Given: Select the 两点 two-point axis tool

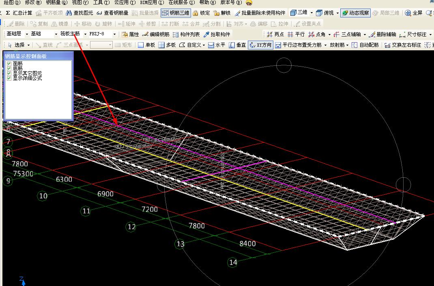Looking at the screenshot, I should (275, 34).
